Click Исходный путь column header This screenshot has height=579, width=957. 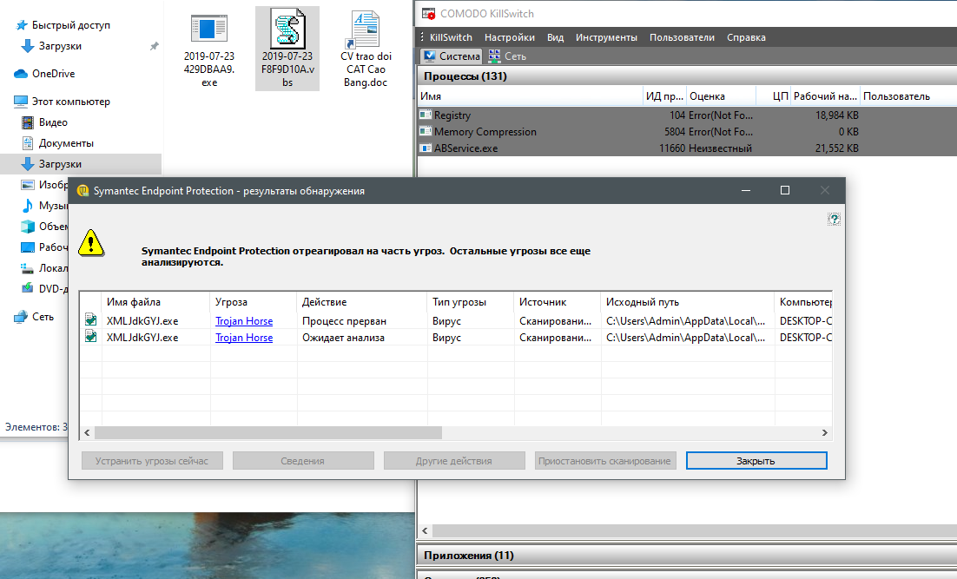[x=688, y=302]
